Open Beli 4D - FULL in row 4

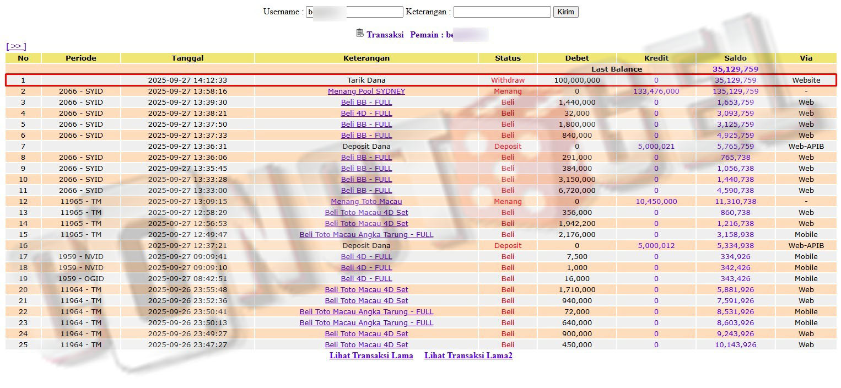366,113
